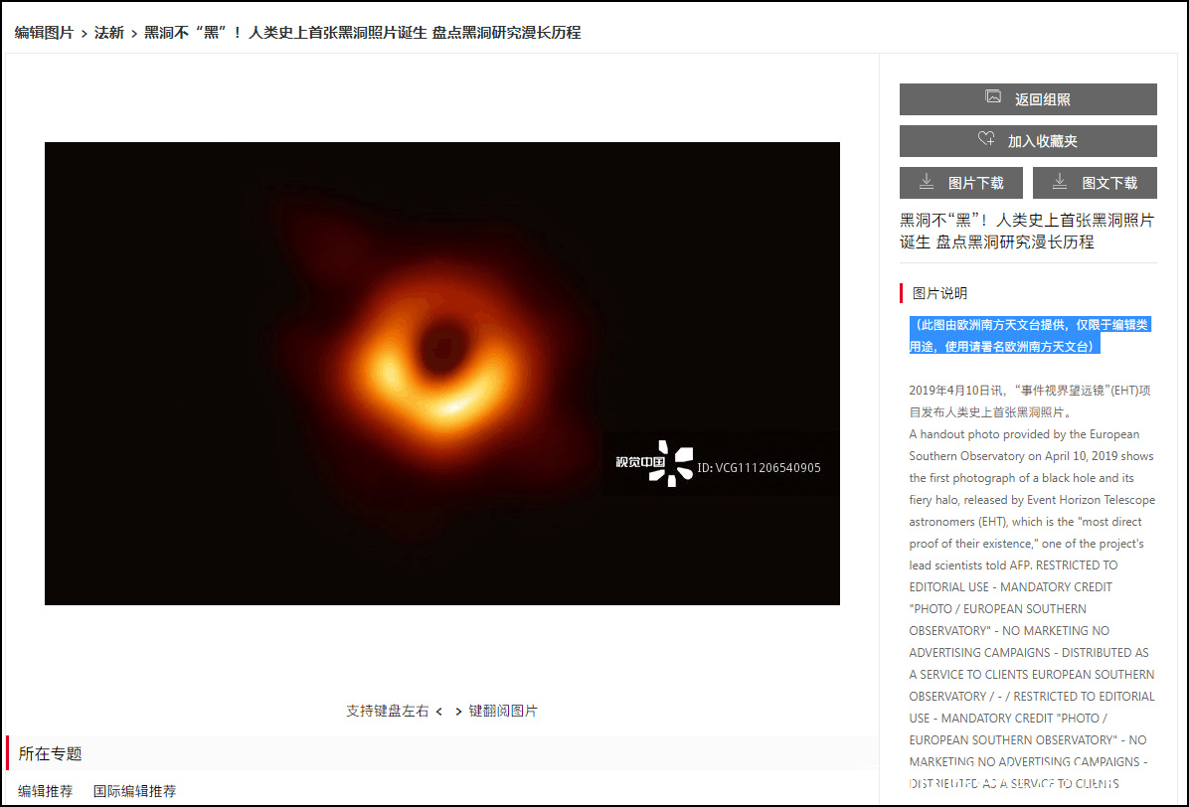Click the sidebar headline 黑洞不“黑”
Image resolution: width=1189 pixels, height=807 pixels.
(1027, 232)
